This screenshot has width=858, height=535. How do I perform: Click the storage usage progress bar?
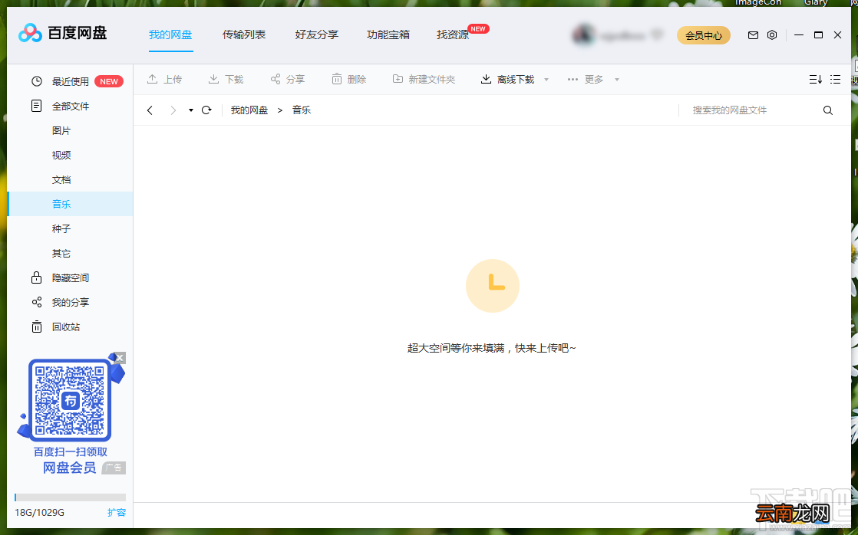click(x=70, y=497)
